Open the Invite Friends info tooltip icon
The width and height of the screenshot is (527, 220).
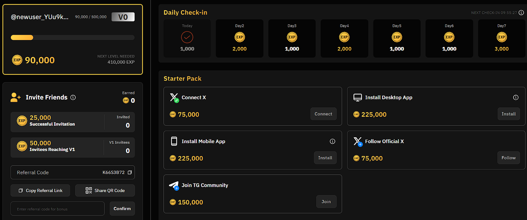point(73,98)
